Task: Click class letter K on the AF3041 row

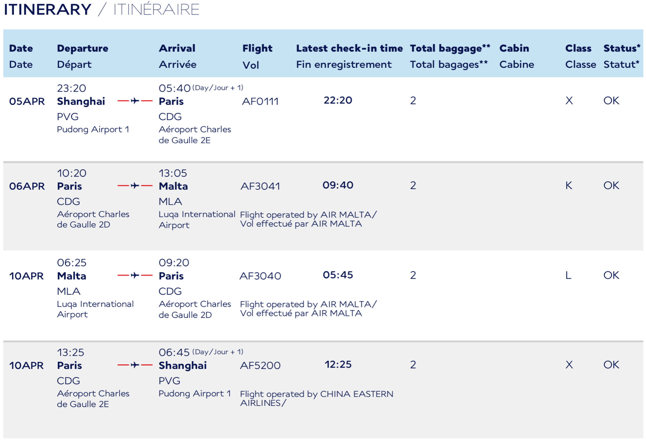Action: tap(569, 186)
